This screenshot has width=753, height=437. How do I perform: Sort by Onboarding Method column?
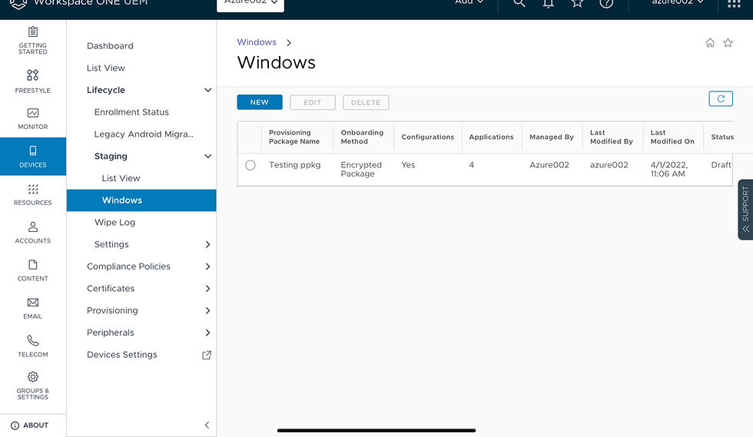(362, 137)
